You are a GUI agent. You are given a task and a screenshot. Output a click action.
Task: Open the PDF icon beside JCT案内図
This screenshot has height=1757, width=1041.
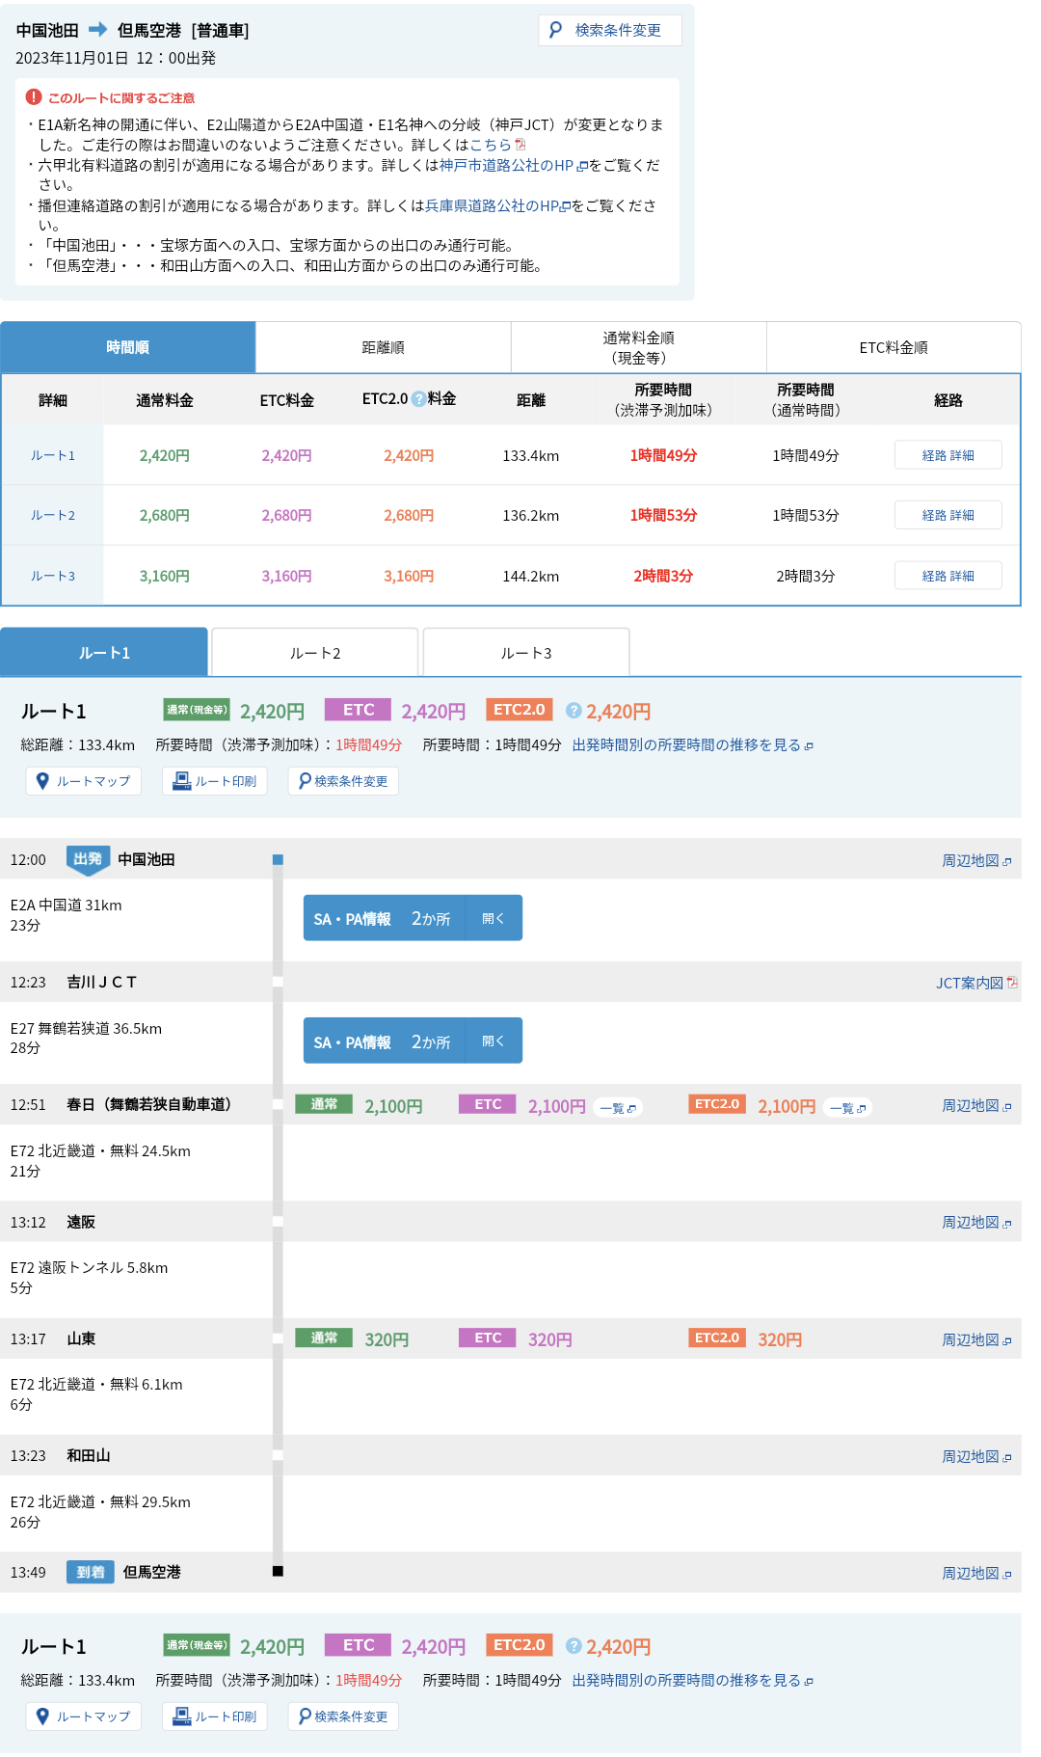1012,983
